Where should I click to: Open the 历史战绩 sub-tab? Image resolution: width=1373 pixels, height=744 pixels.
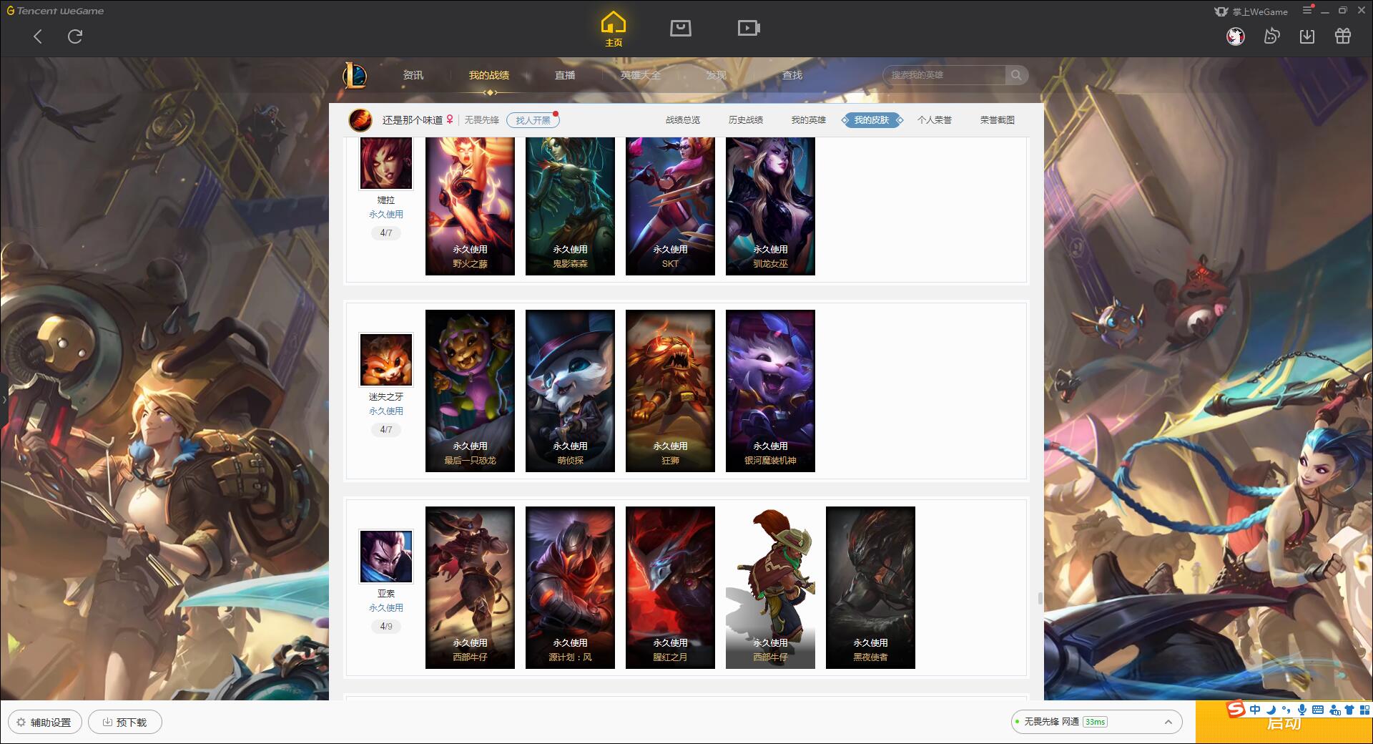[x=746, y=120]
